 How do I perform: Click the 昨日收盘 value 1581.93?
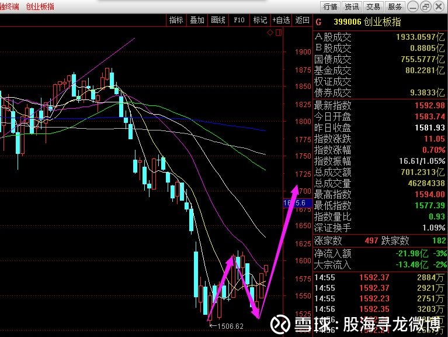tap(430, 128)
